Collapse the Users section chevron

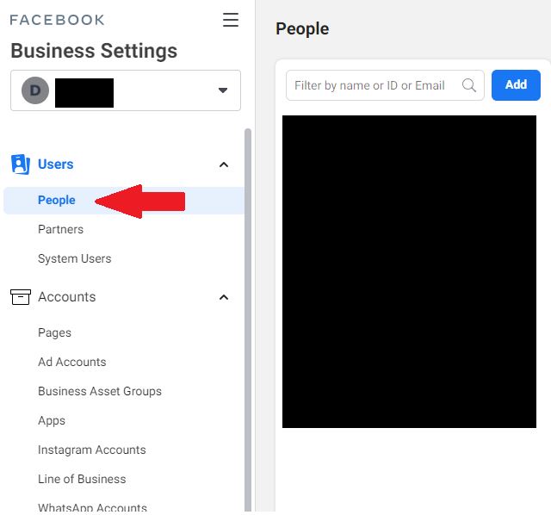coord(224,164)
